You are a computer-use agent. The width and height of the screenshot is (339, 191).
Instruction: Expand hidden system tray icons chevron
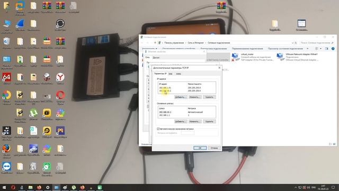pyautogui.click(x=296, y=187)
